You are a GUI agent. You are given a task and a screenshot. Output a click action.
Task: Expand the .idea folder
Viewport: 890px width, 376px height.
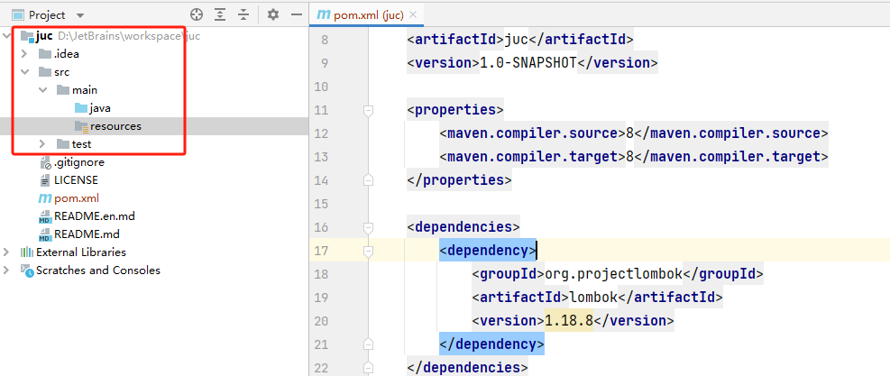coord(23,54)
